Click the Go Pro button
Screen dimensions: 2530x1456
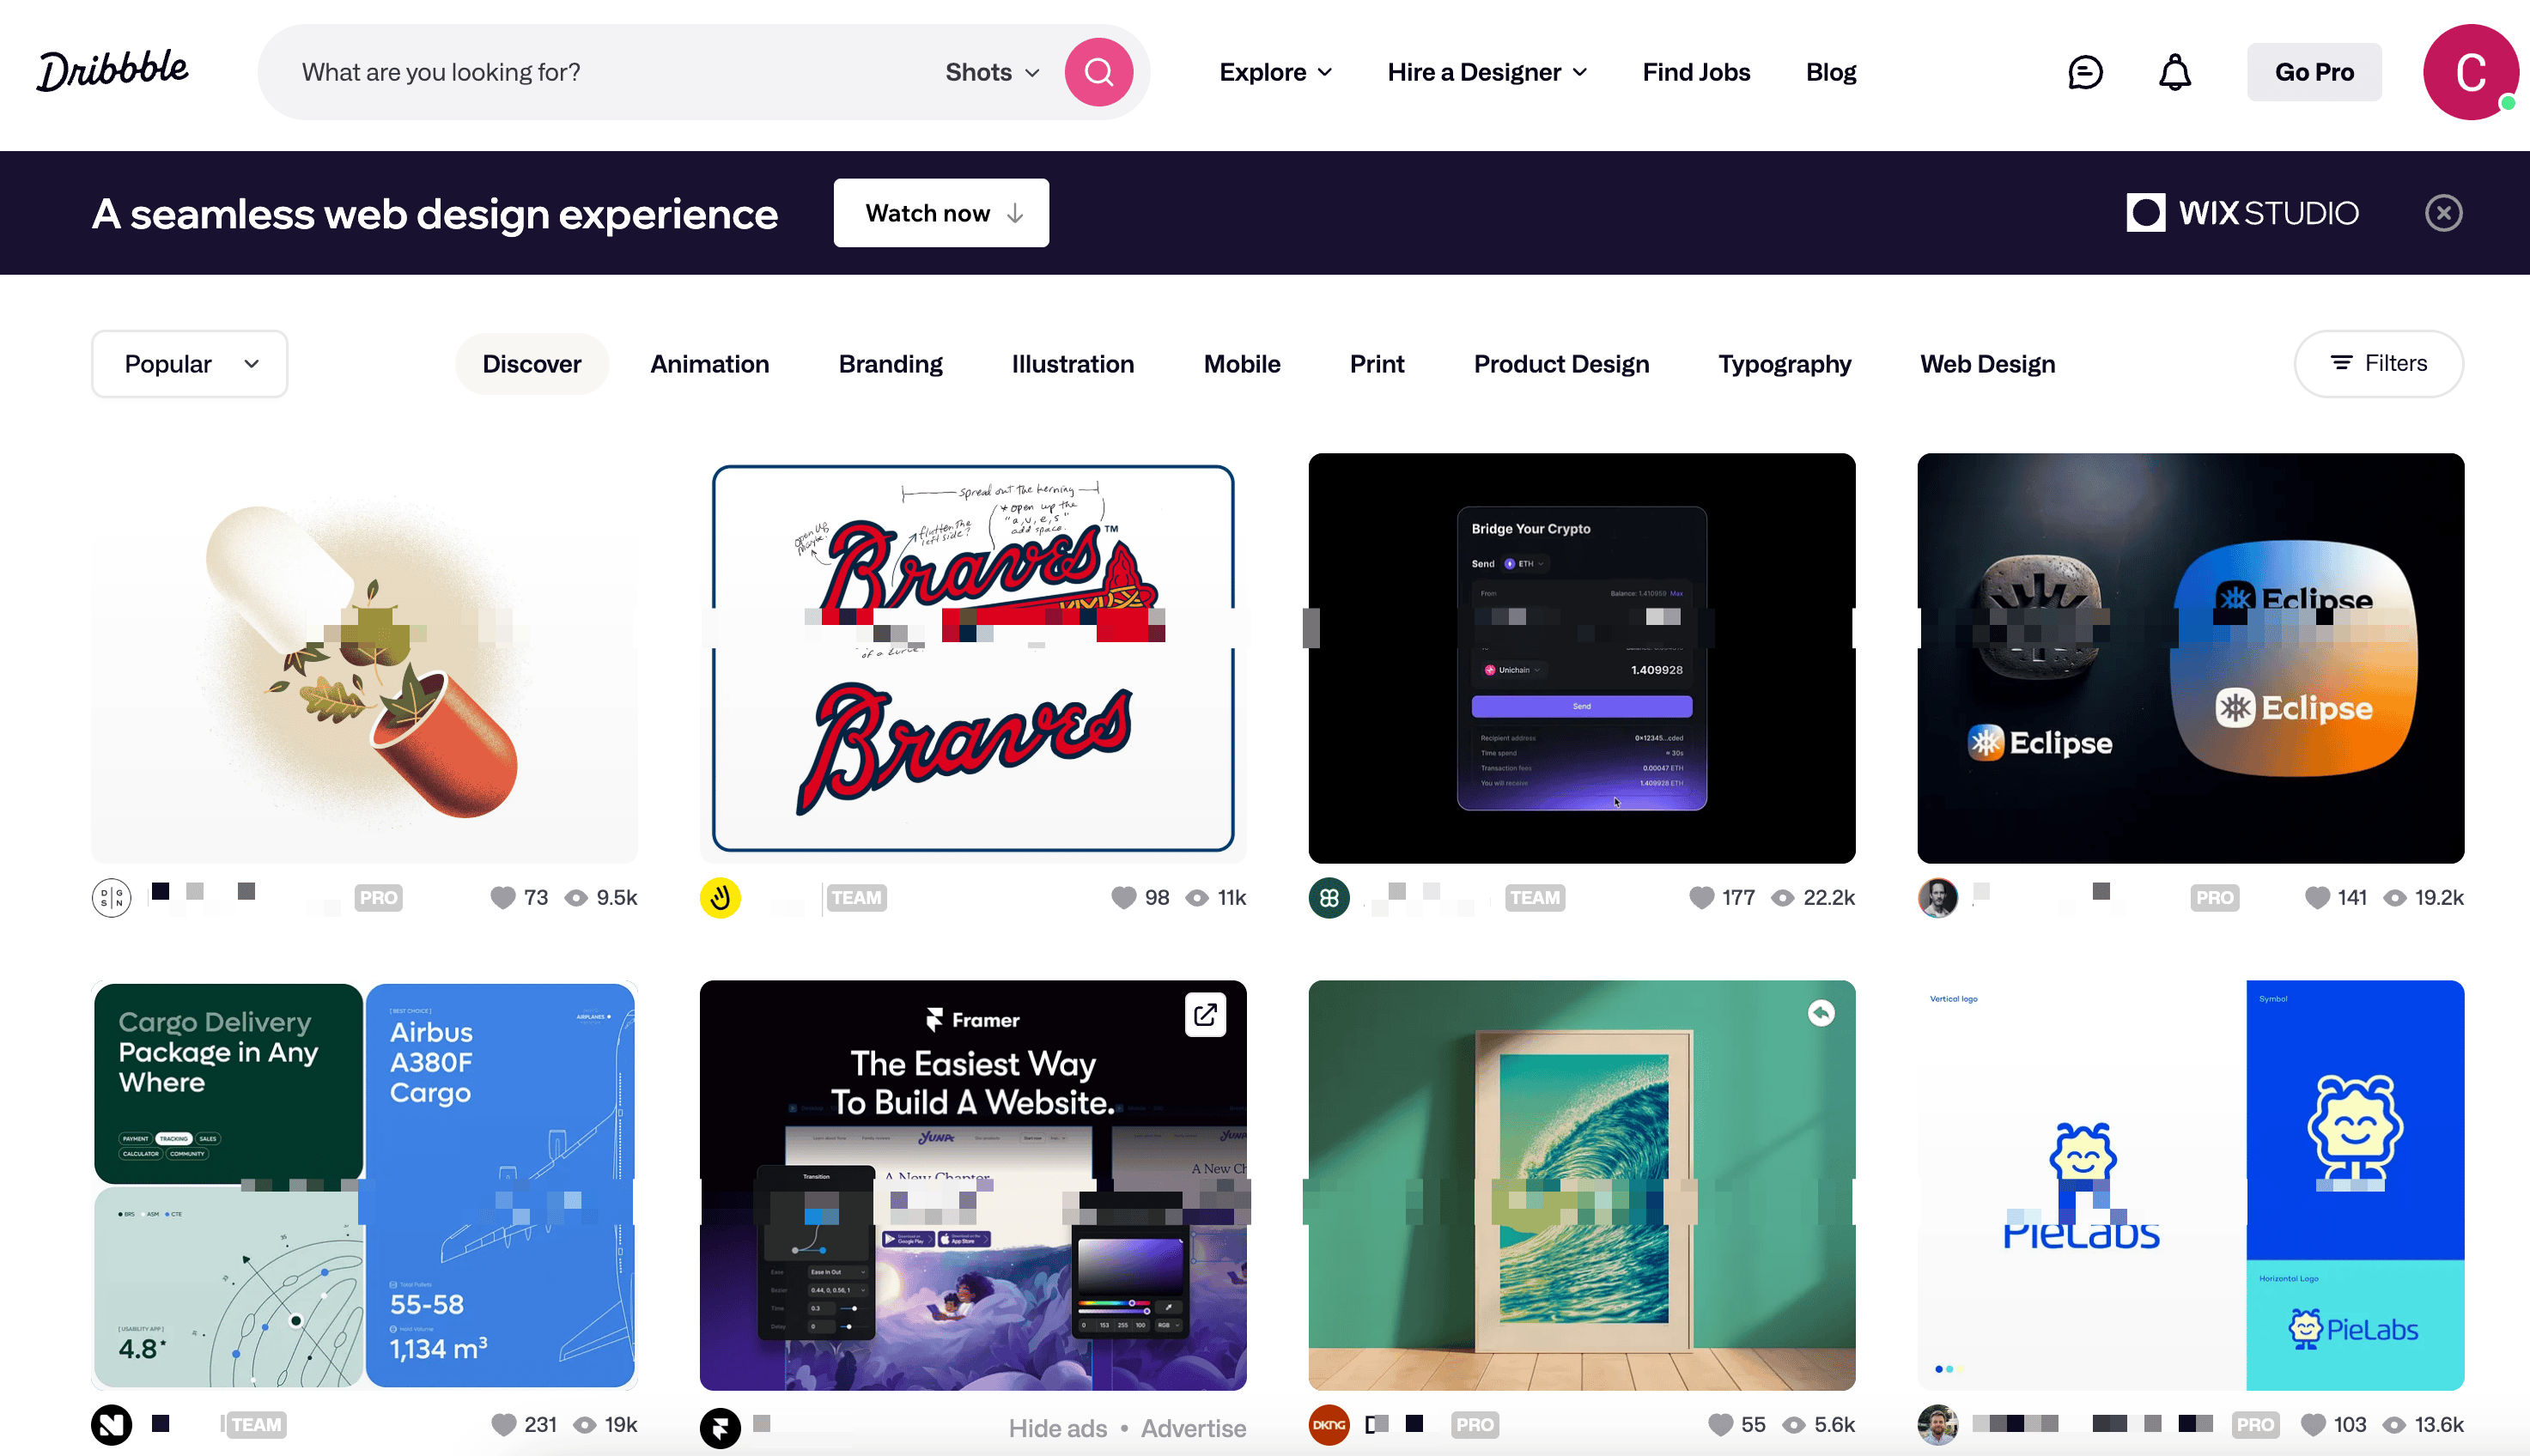(x=2313, y=72)
